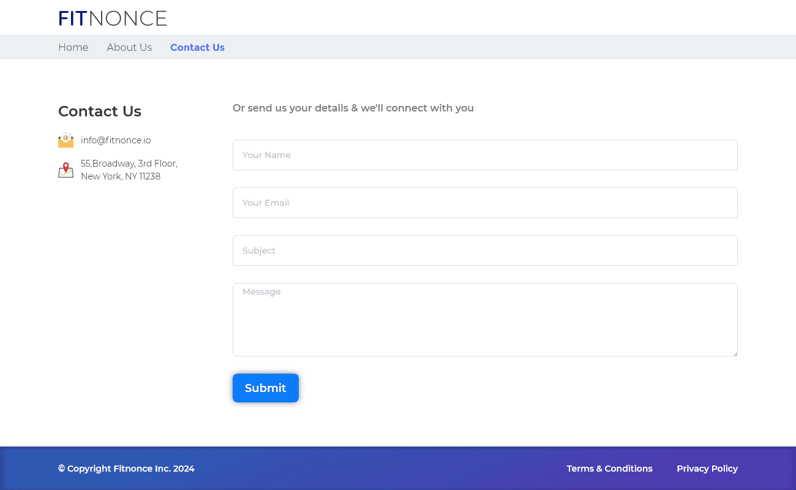Click the 55, Broadway, 3rd Floor address line

pos(129,164)
